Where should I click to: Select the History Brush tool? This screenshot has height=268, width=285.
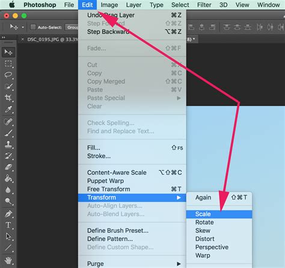pos(8,156)
